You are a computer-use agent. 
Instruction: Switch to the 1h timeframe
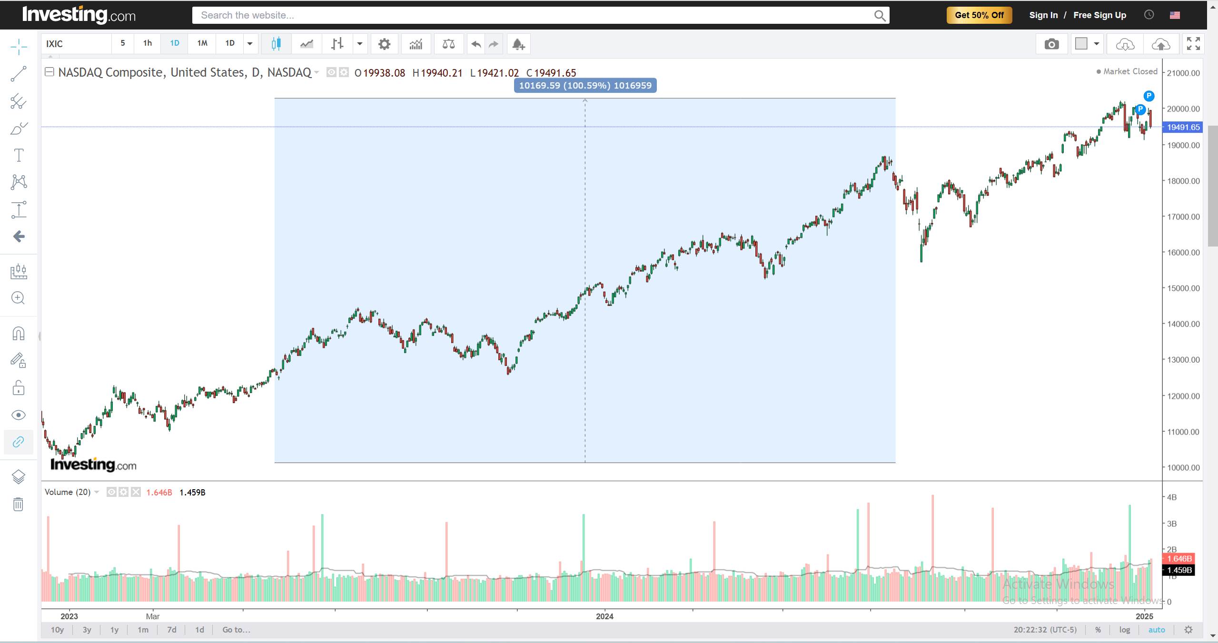click(148, 43)
